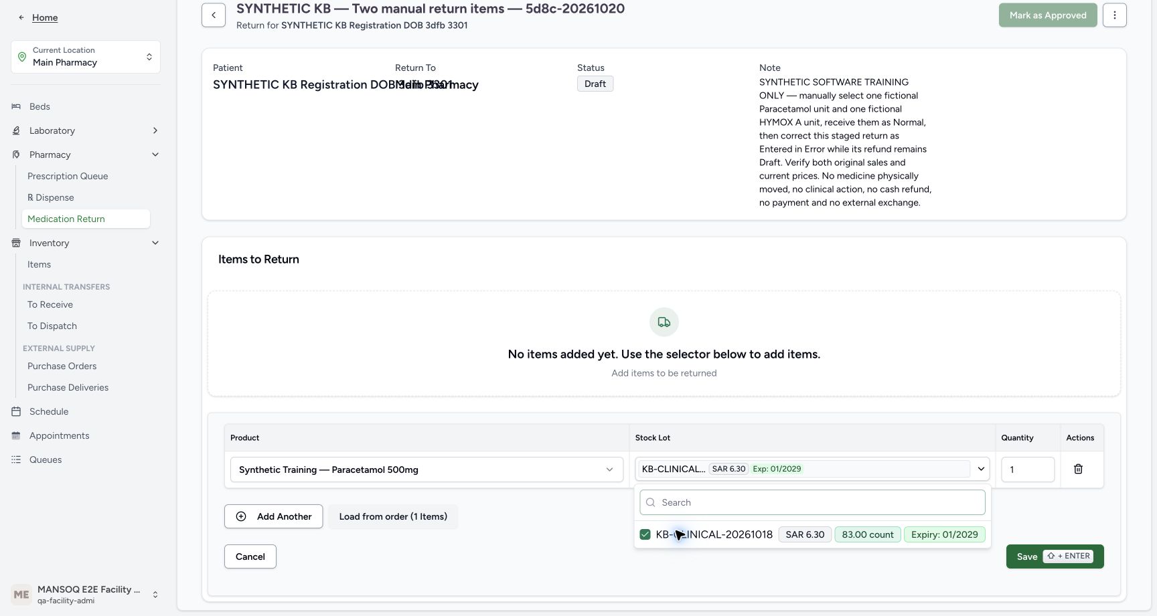Collapse the Pharmacy section chevron
The image size is (1157, 616).
click(x=155, y=155)
